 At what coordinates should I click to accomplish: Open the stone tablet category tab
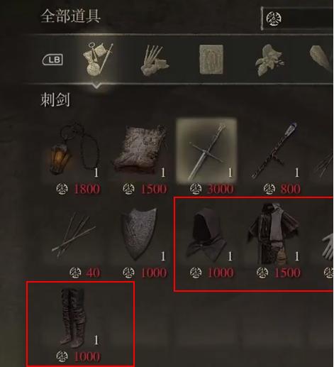point(211,59)
